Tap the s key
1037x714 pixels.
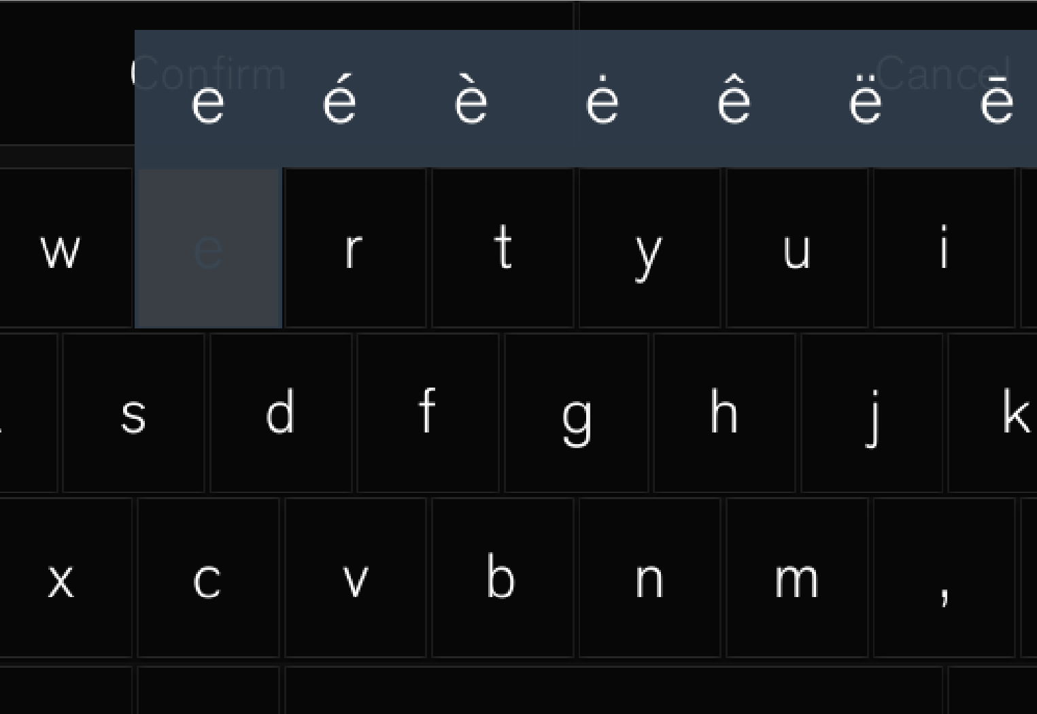(133, 413)
